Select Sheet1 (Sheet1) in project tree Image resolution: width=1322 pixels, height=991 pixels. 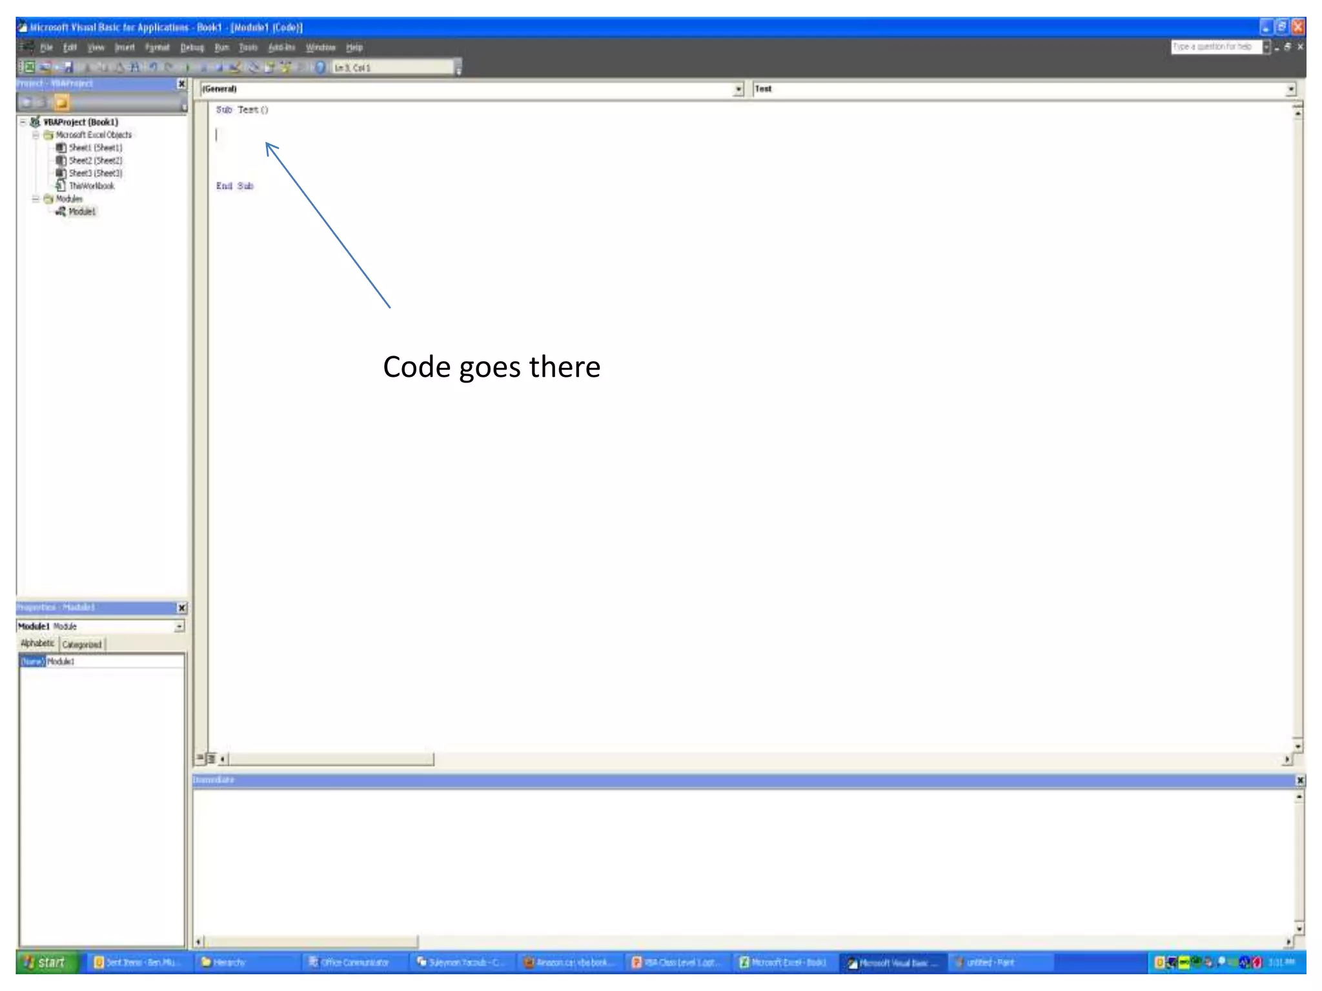pyautogui.click(x=95, y=148)
